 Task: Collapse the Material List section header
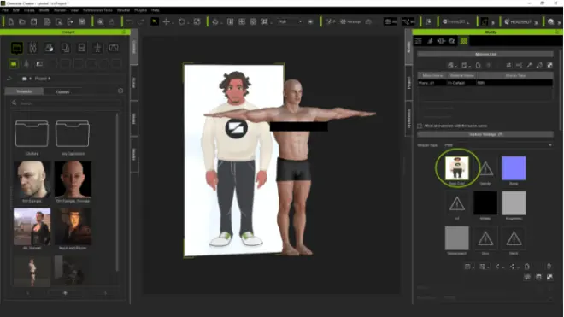(x=485, y=55)
